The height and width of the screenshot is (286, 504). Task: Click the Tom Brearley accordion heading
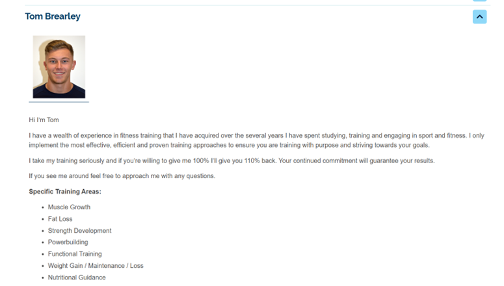[53, 16]
